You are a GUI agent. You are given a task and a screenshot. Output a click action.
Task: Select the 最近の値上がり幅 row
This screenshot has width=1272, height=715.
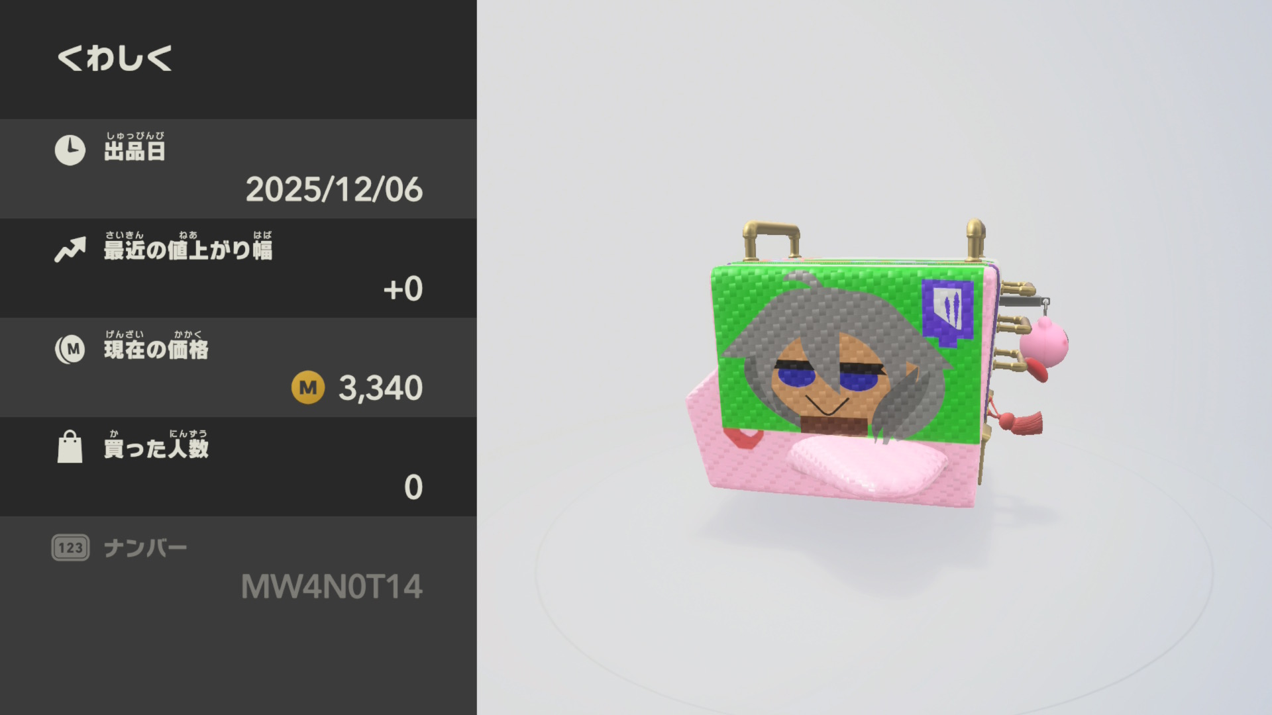pos(238,268)
